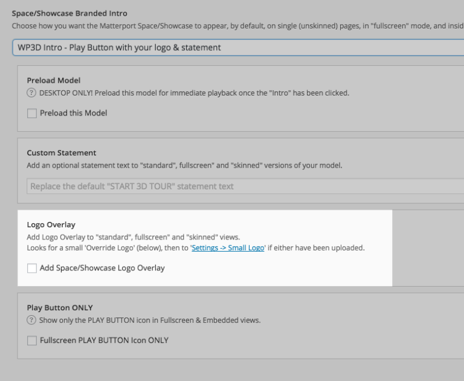Enable the Preload this Model checkbox
The height and width of the screenshot is (381, 464).
tap(32, 112)
